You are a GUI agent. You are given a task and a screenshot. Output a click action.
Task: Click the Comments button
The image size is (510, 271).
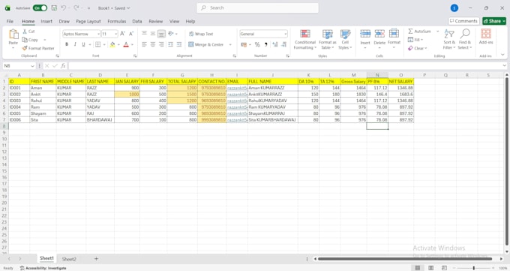coord(463,21)
